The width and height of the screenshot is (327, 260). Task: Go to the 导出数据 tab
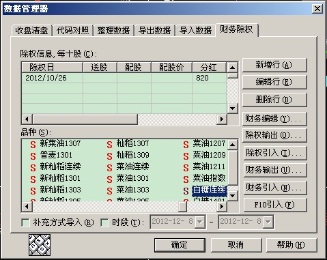(154, 31)
